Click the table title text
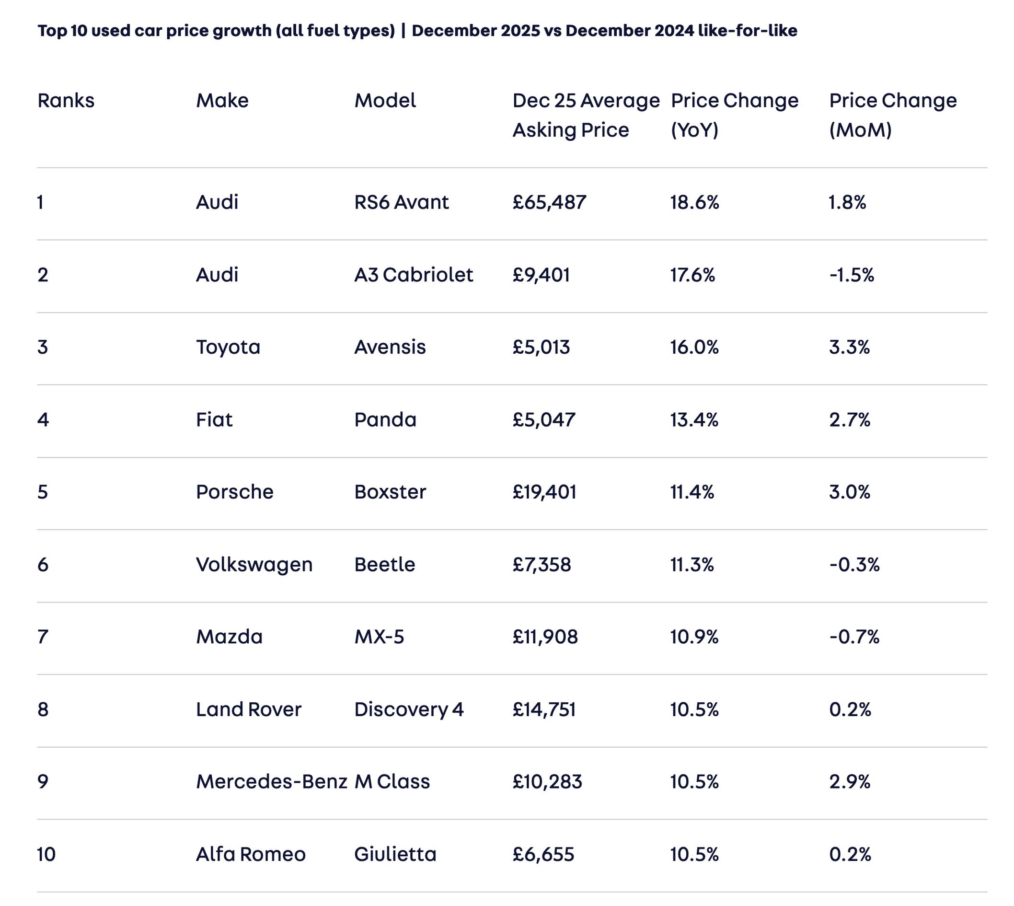Image resolution: width=1014 pixels, height=906 pixels. click(417, 31)
